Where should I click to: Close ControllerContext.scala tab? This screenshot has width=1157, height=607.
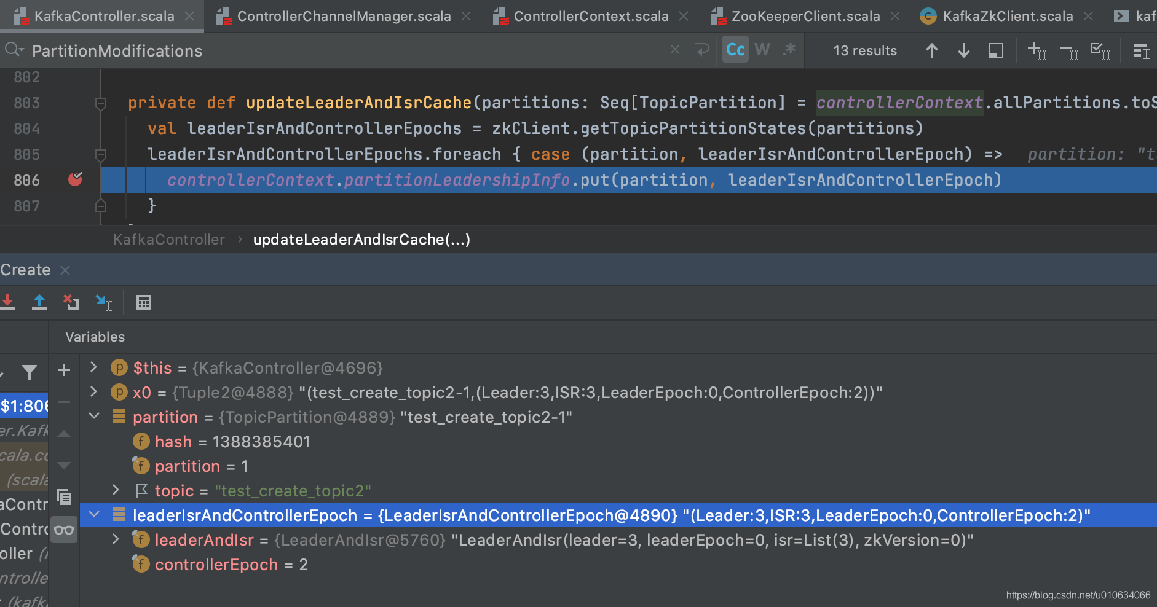[684, 16]
